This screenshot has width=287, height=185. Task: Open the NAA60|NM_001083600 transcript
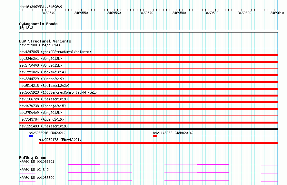click(x=37, y=178)
